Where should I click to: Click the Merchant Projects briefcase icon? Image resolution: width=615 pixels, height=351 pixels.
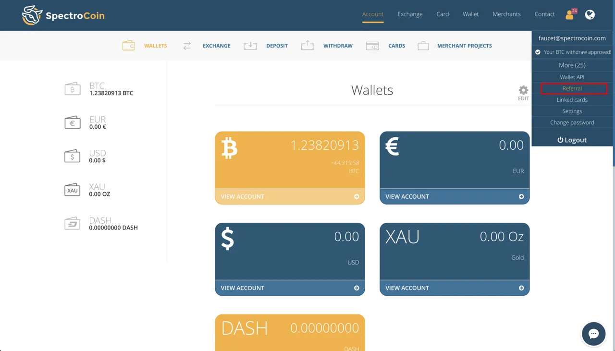point(423,46)
